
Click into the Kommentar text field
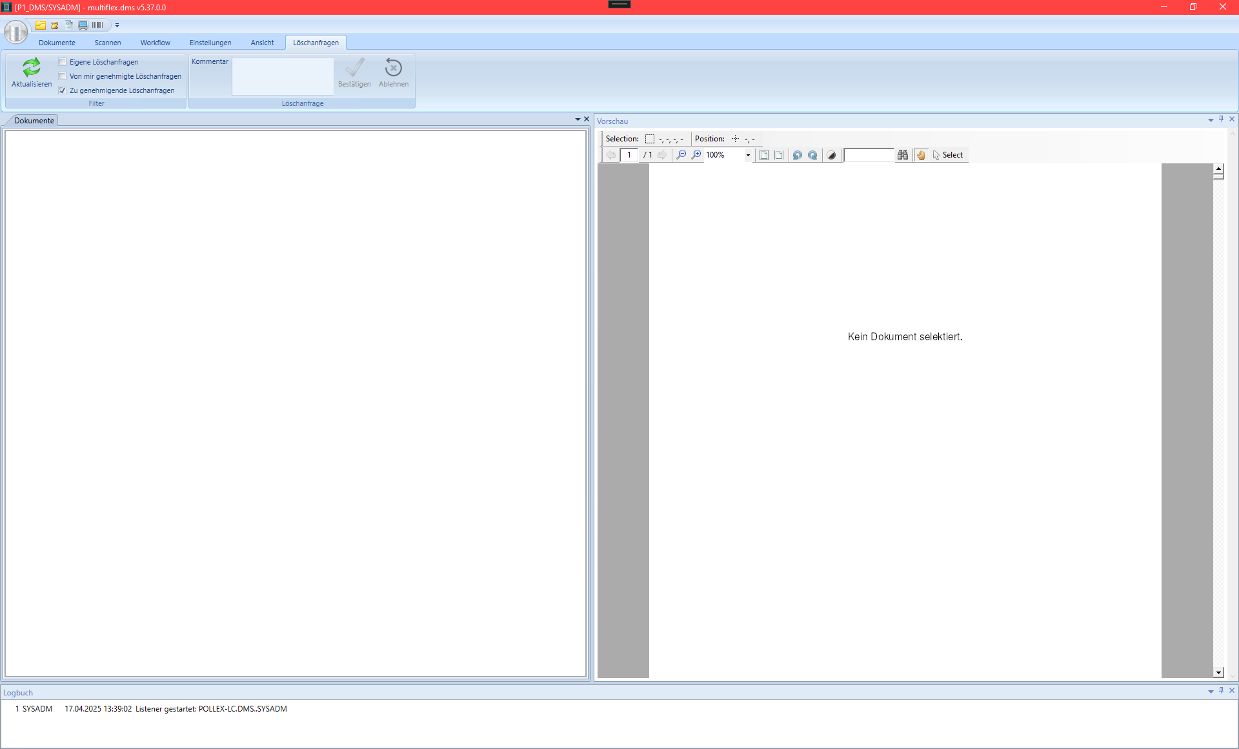(x=283, y=76)
